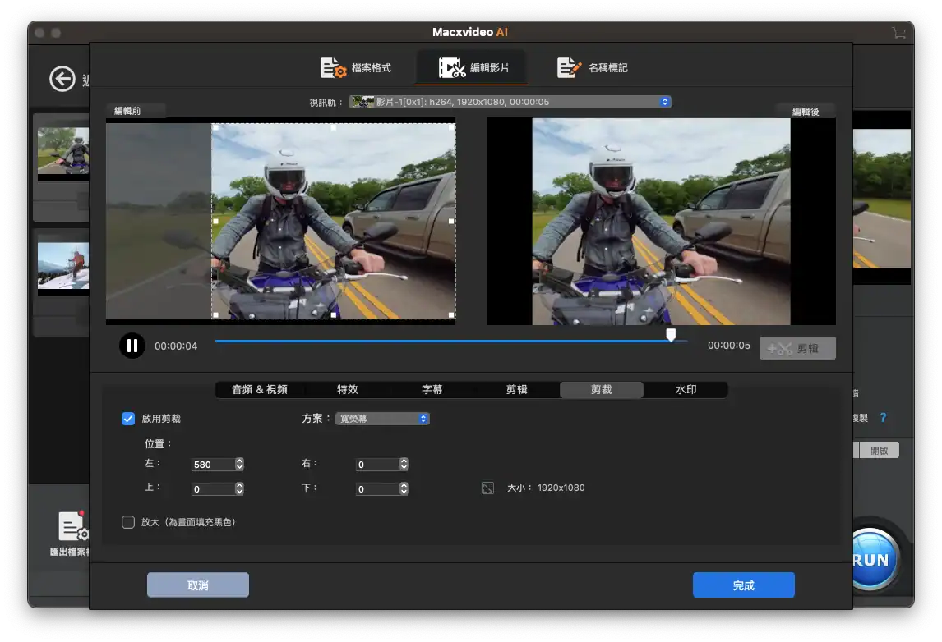This screenshot has height=642, width=942.
Task: Select the snow skier video thumbnail
Action: (63, 266)
